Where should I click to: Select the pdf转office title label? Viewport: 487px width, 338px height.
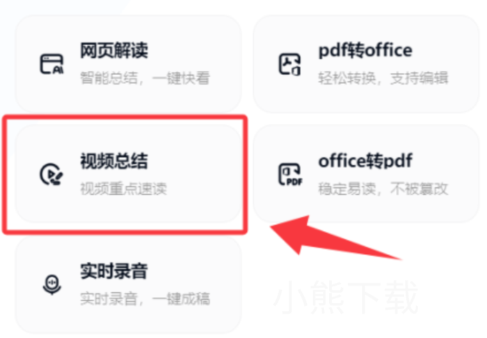coord(365,51)
